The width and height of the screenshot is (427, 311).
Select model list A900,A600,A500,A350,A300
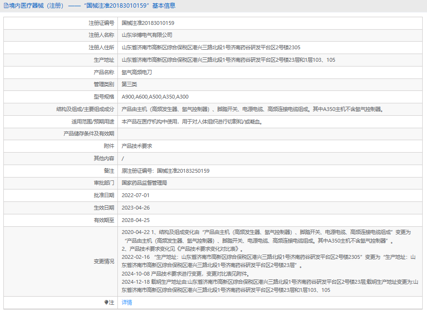coord(155,97)
